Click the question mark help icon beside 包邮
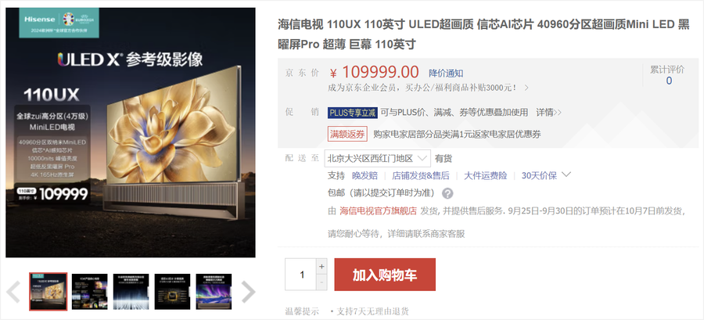Image resolution: width=704 pixels, height=320 pixels. pyautogui.click(x=447, y=193)
